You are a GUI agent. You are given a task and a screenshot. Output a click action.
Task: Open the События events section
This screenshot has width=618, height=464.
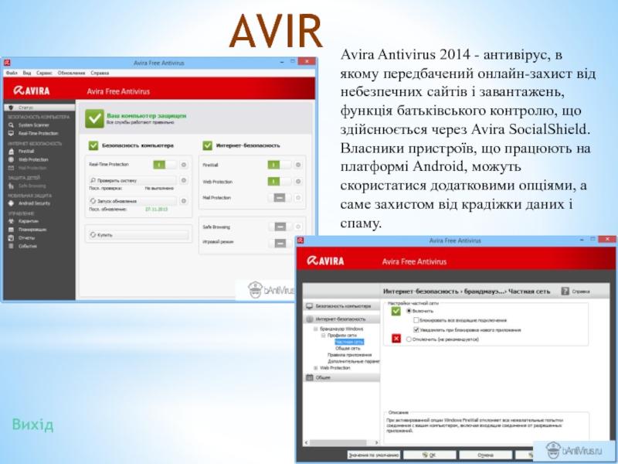[27, 246]
